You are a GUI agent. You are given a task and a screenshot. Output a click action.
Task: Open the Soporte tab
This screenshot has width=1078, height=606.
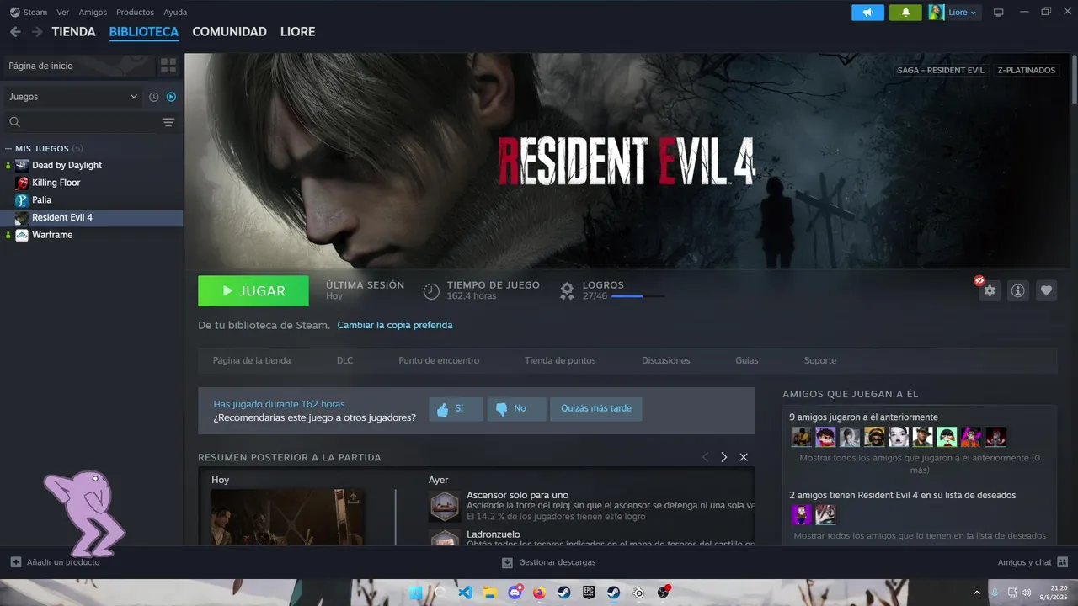point(820,360)
